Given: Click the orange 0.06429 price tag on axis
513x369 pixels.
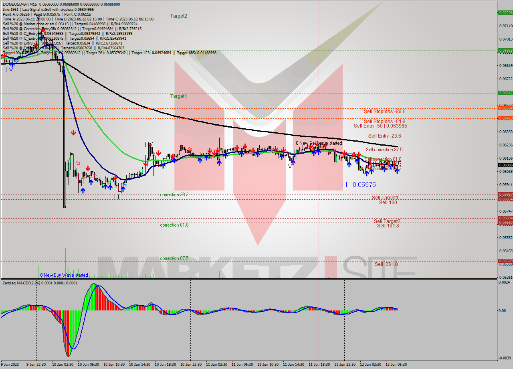Looking at the screenshot, I should (x=505, y=118).
